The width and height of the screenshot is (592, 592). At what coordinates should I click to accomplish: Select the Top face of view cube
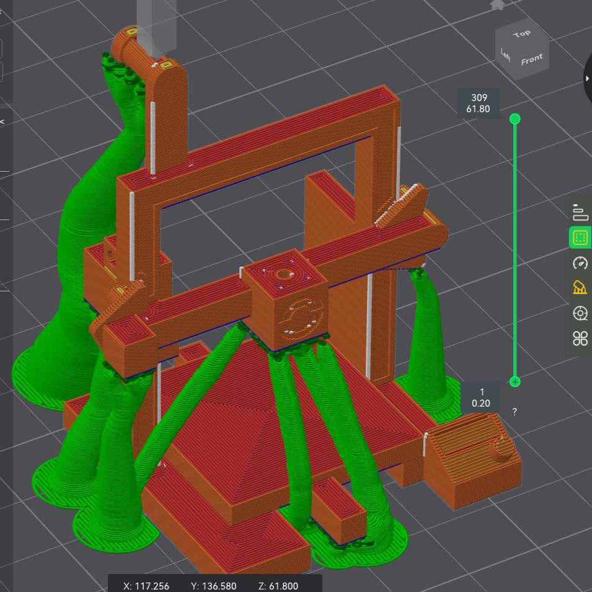(x=522, y=34)
